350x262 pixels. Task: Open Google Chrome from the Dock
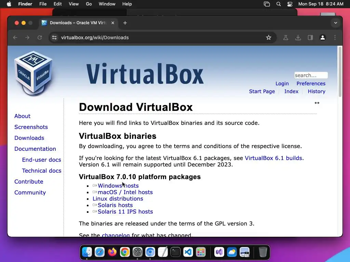[125, 252]
